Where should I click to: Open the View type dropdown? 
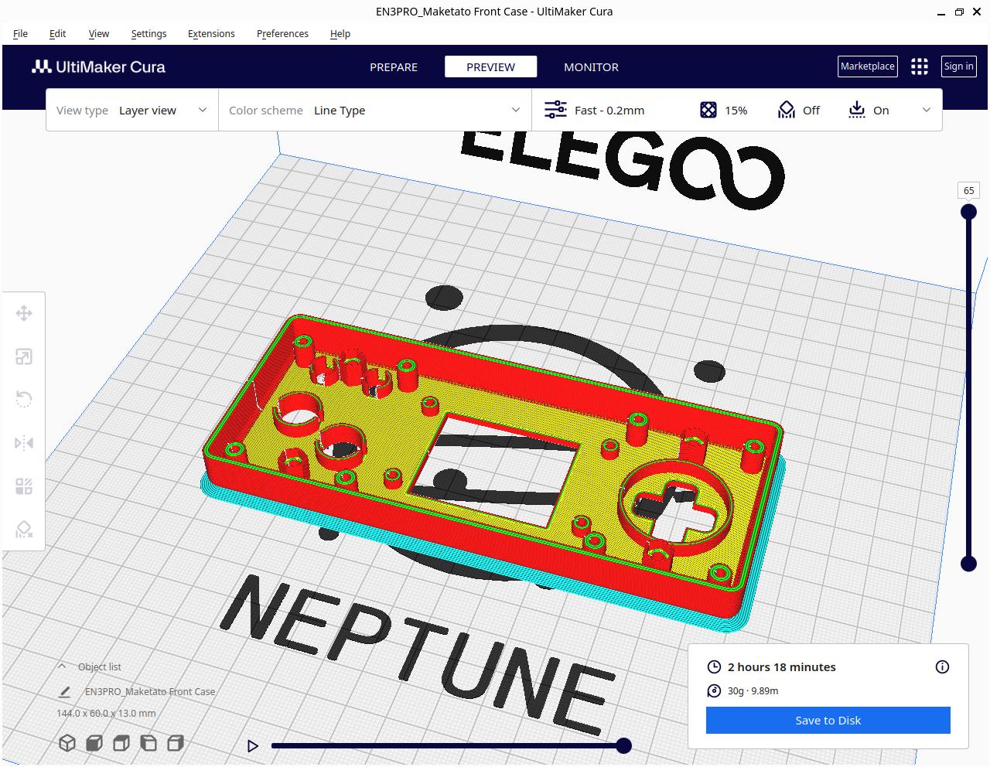click(x=132, y=110)
